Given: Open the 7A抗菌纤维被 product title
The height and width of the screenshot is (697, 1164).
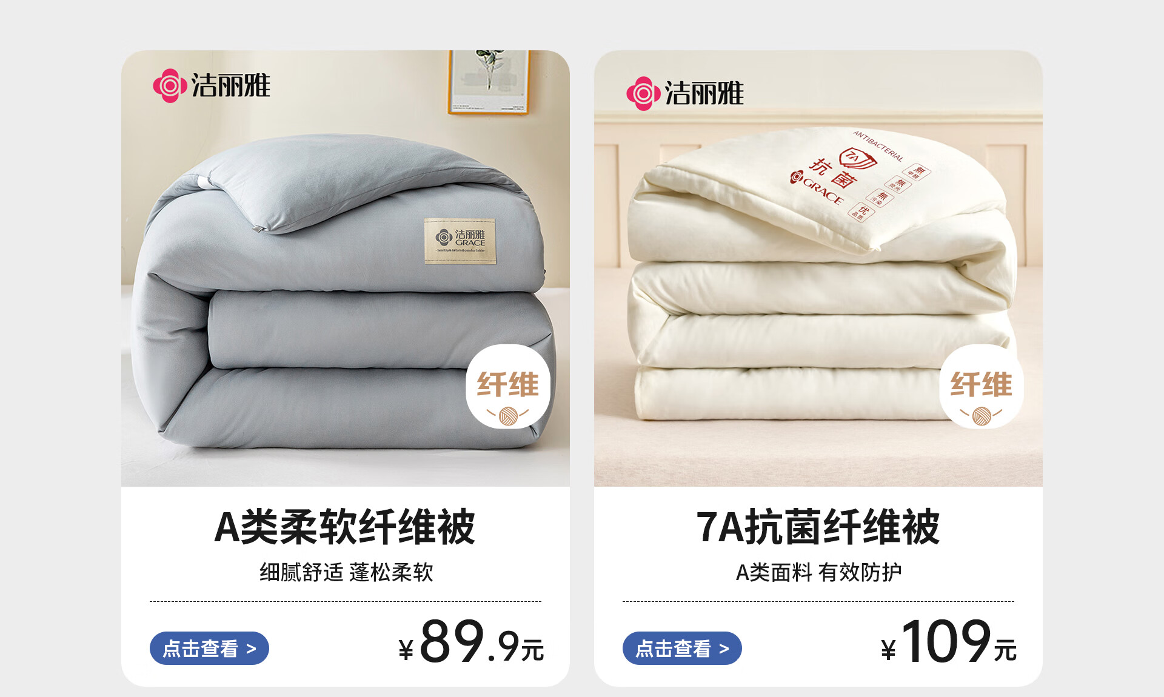Looking at the screenshot, I should coord(818,527).
